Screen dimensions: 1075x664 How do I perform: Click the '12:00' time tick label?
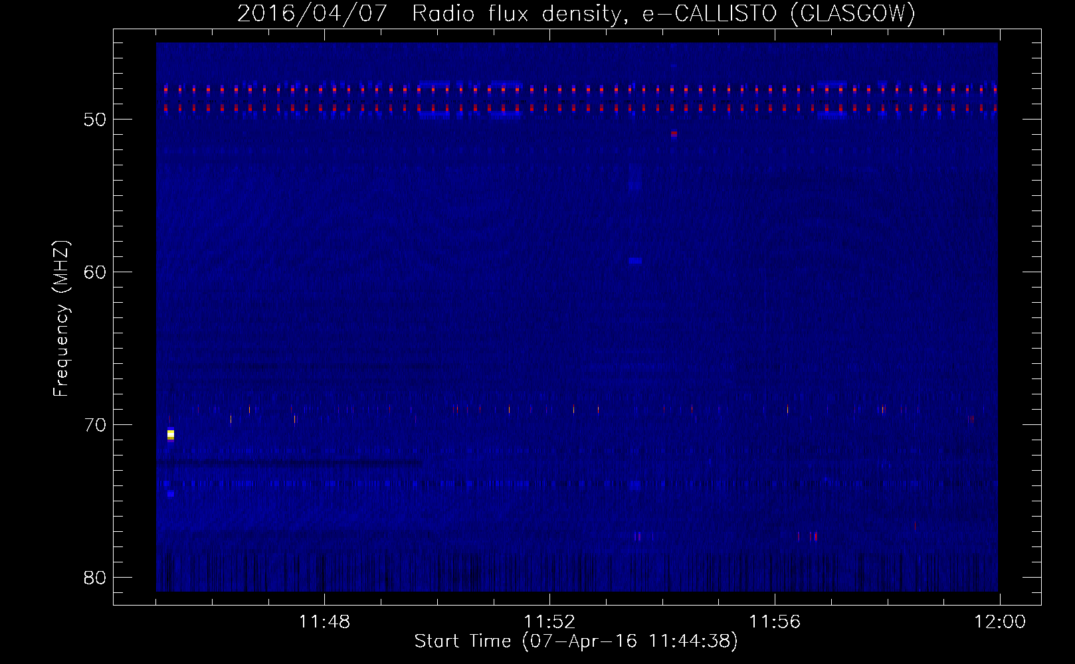[x=999, y=622]
